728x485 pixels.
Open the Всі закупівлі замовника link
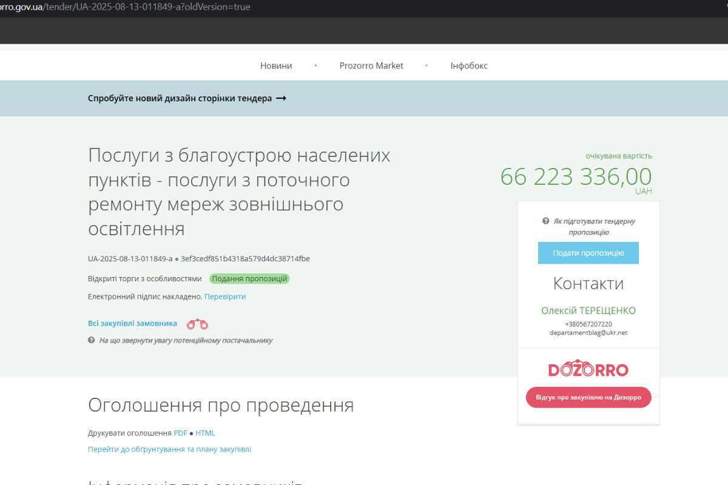(133, 323)
